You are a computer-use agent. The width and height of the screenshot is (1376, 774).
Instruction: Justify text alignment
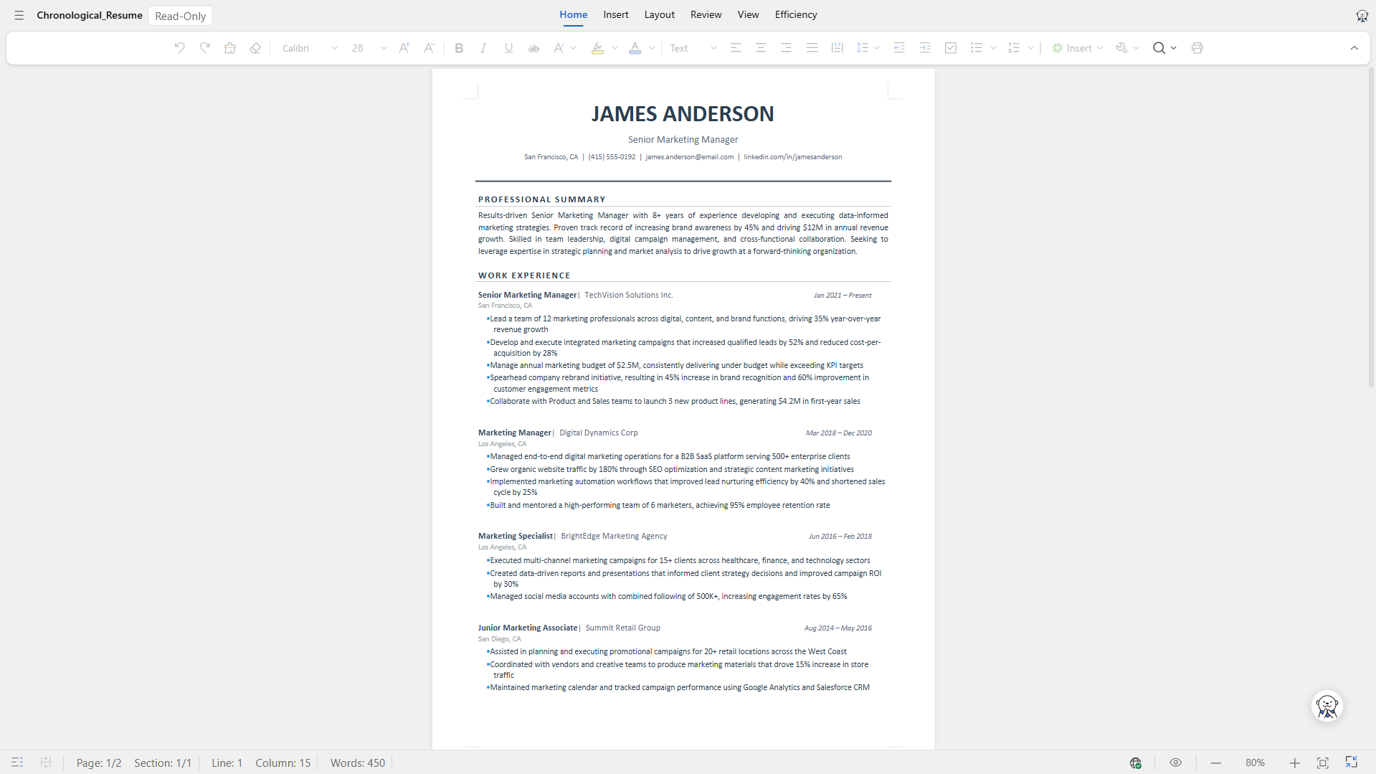pos(812,48)
